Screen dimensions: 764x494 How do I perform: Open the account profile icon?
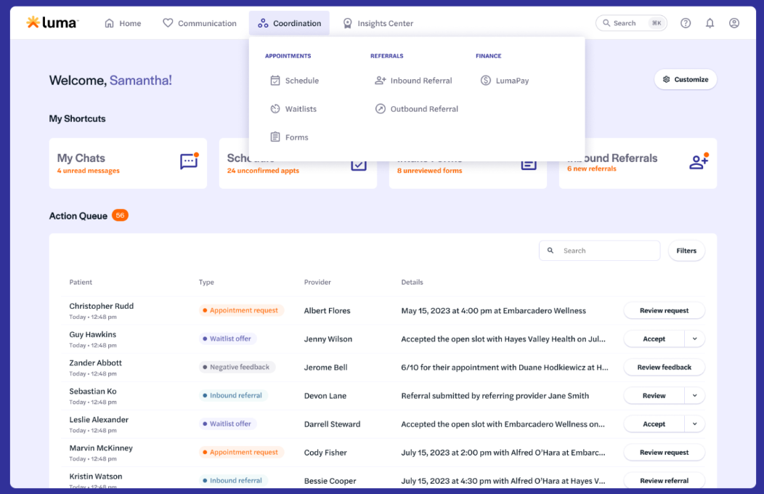(734, 23)
